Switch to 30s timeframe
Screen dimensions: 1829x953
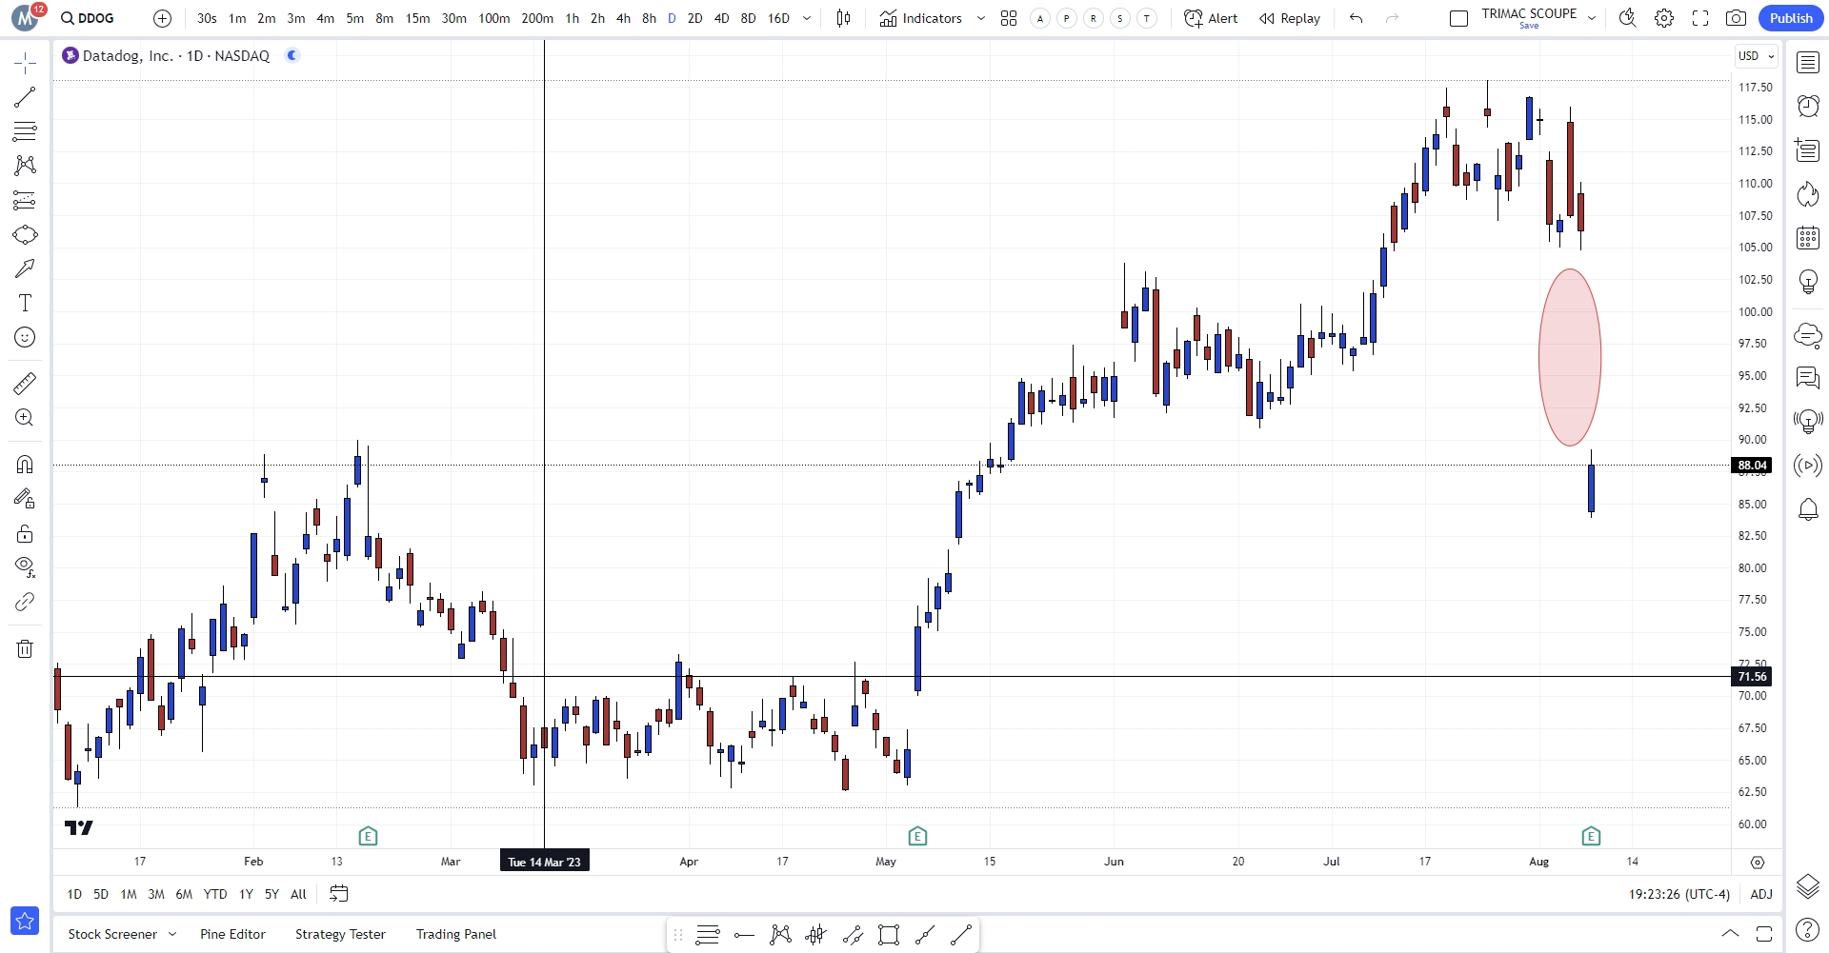[207, 18]
